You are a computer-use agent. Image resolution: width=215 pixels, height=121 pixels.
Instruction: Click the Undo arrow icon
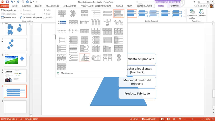click(12, 2)
